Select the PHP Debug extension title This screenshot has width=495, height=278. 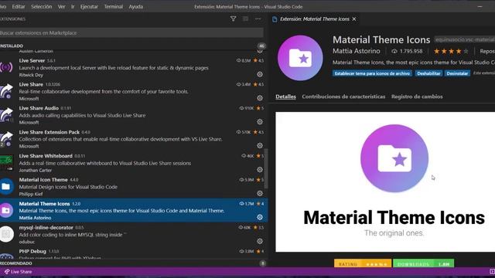pyautogui.click(x=32, y=251)
